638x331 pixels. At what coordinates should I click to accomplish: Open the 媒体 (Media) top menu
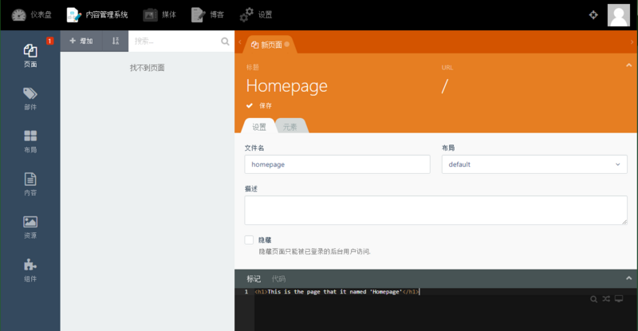click(x=160, y=14)
